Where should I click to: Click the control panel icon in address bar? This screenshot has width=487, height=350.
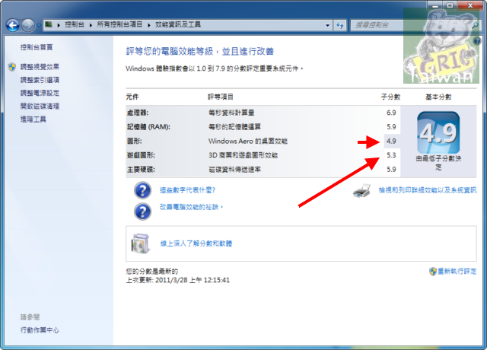49,24
